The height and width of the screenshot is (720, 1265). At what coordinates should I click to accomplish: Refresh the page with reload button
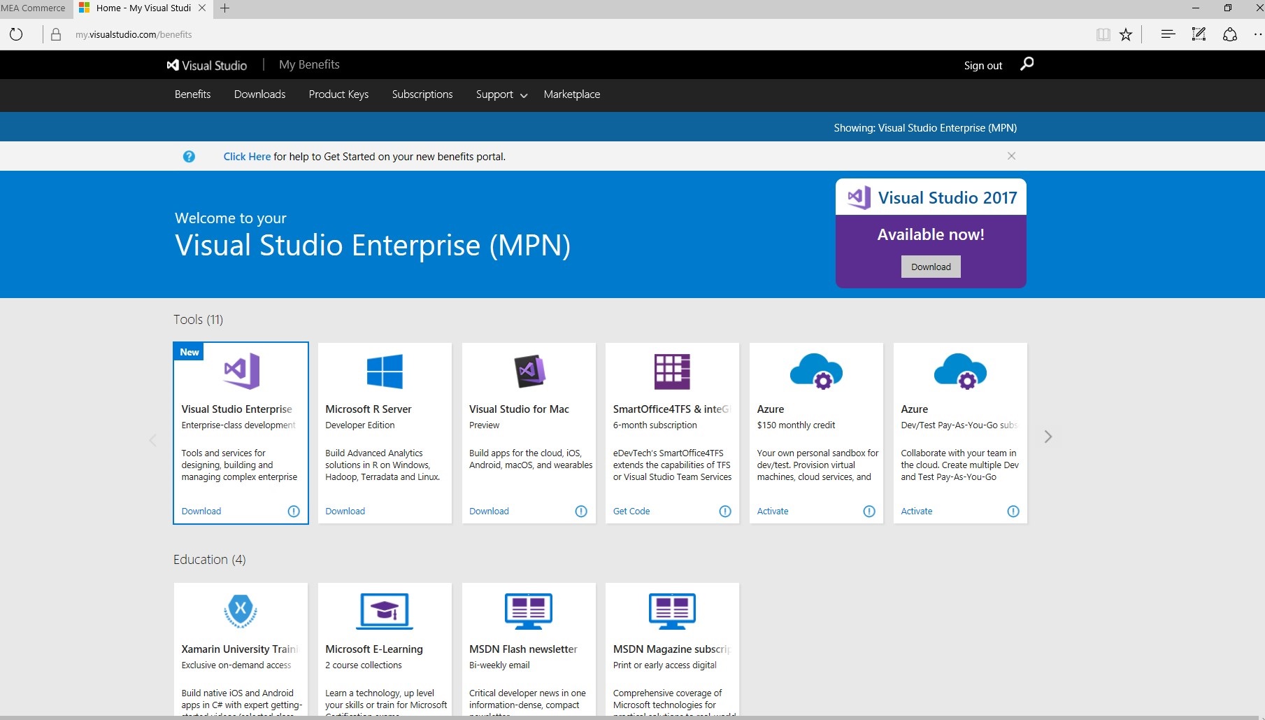click(x=16, y=34)
